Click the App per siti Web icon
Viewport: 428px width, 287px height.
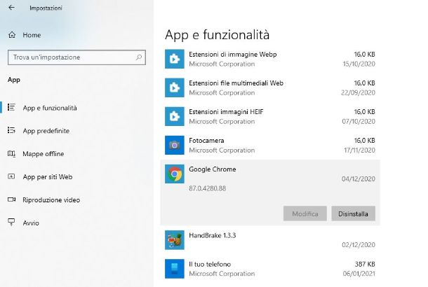point(11,176)
